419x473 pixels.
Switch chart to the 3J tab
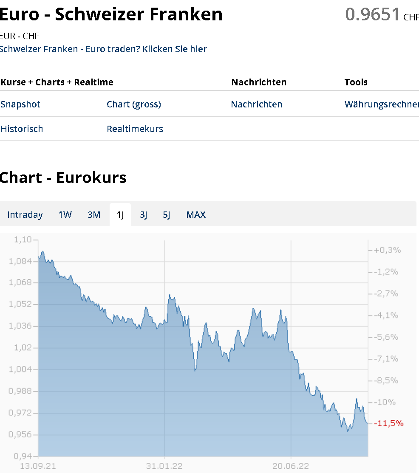tap(144, 215)
